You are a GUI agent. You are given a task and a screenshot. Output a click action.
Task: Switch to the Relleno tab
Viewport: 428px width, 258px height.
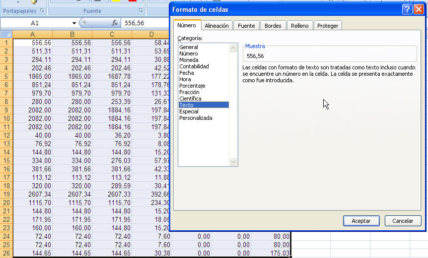pos(300,26)
